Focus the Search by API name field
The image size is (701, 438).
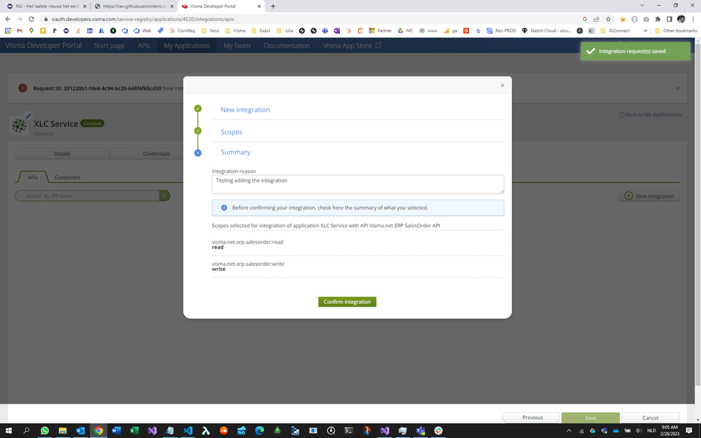tap(88, 196)
